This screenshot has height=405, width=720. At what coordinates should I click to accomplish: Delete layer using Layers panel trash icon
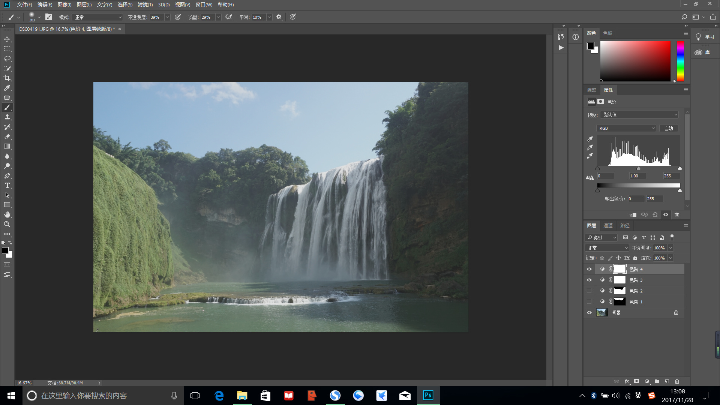pos(677,381)
